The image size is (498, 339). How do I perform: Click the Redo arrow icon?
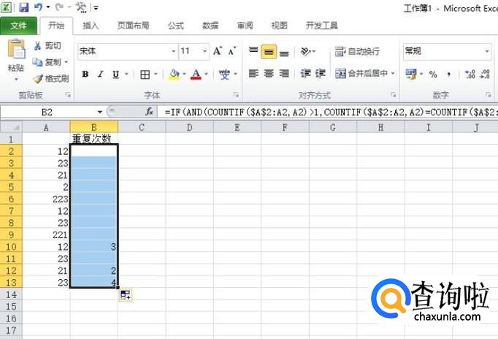(59, 7)
